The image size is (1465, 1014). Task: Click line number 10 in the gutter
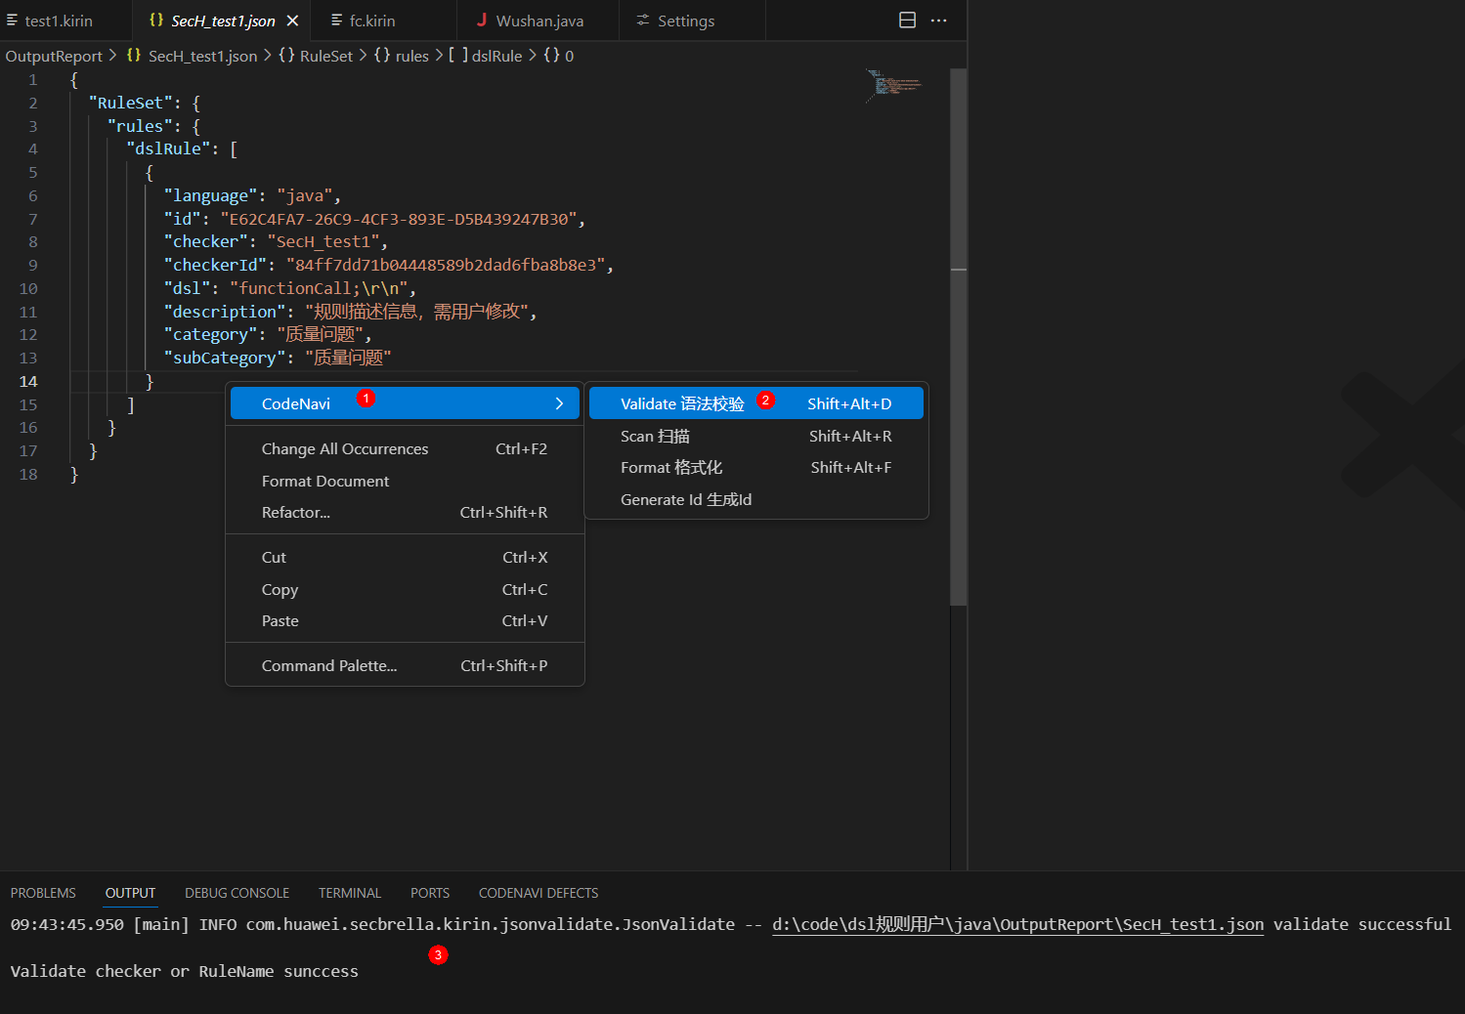click(28, 288)
